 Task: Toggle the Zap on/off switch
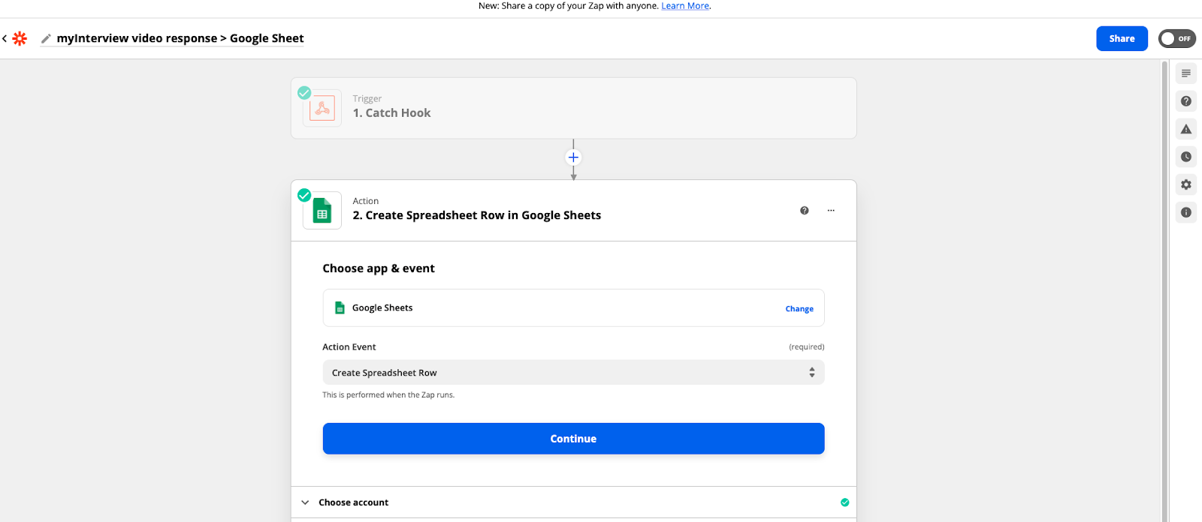(1176, 39)
